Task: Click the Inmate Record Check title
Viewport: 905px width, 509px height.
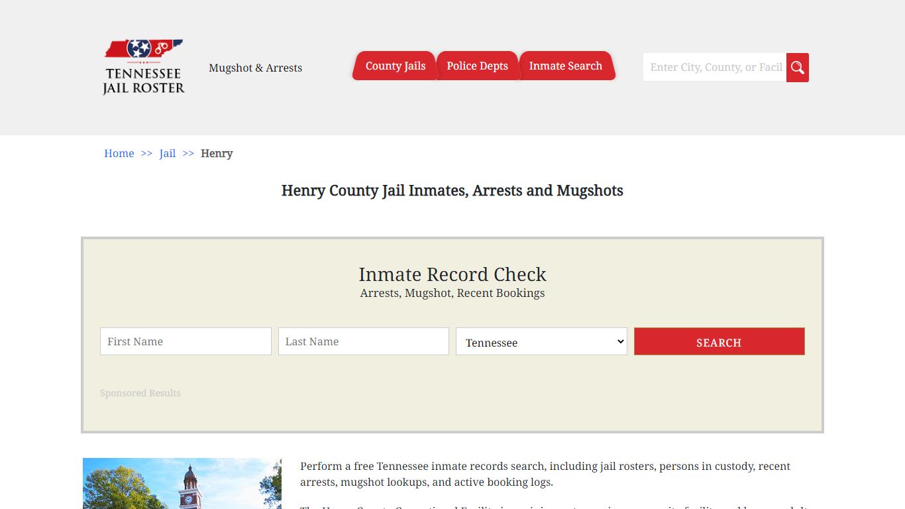Action: (x=452, y=274)
